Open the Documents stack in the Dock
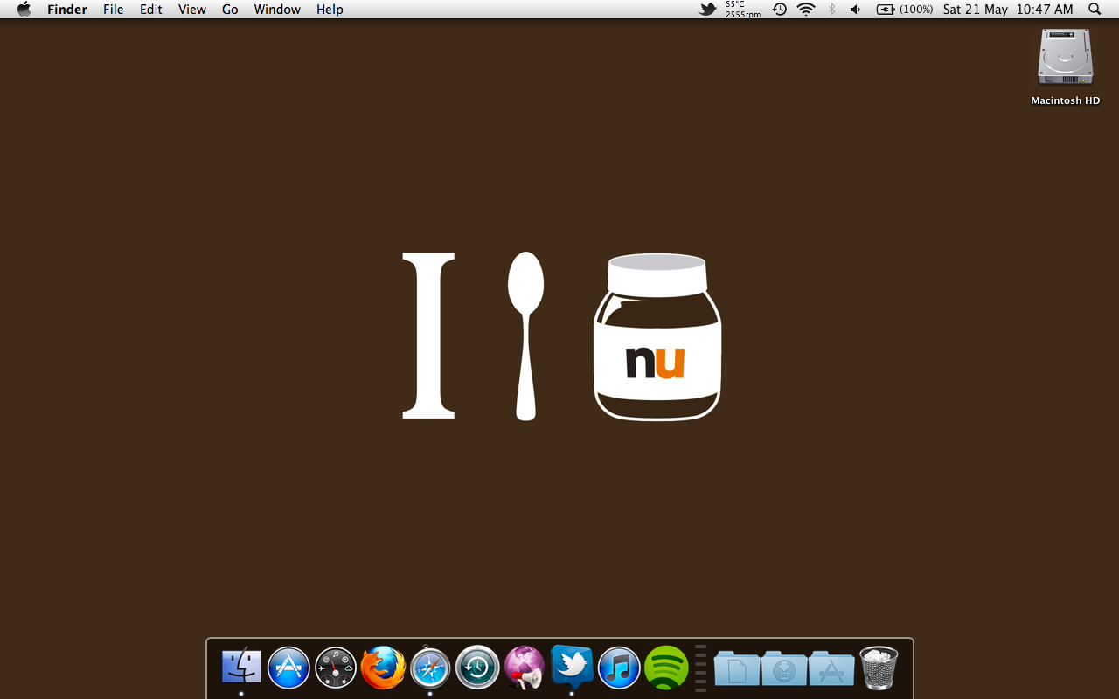This screenshot has height=699, width=1119. click(x=737, y=668)
